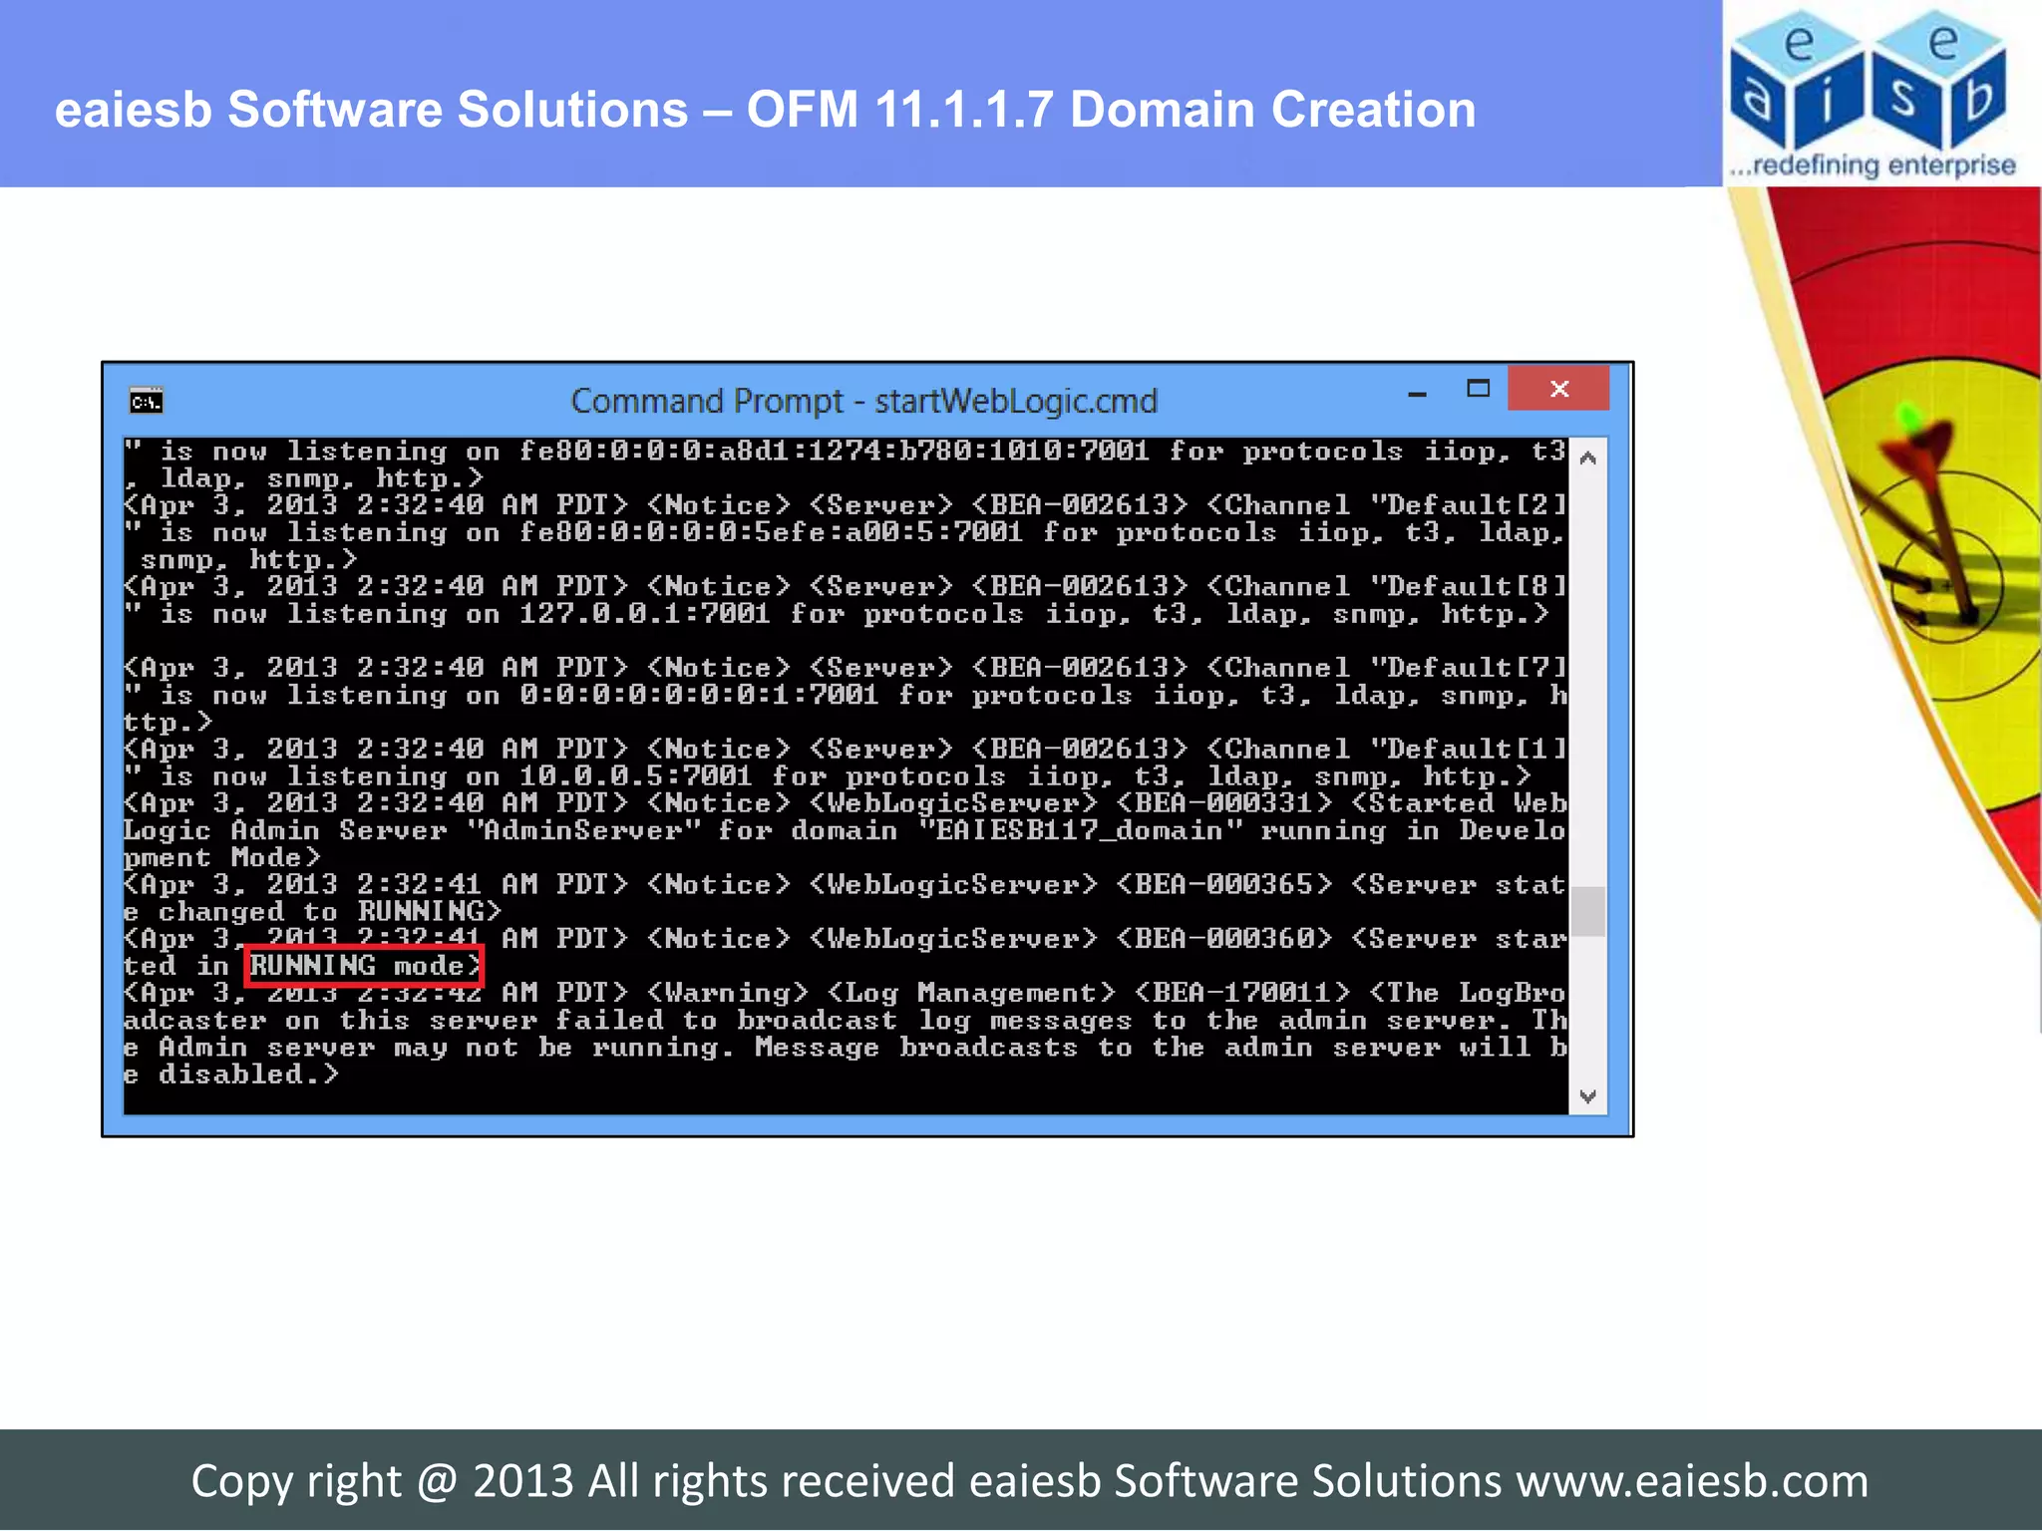The width and height of the screenshot is (2042, 1531).
Task: Minimize the Command Prompt window
Action: (1417, 395)
